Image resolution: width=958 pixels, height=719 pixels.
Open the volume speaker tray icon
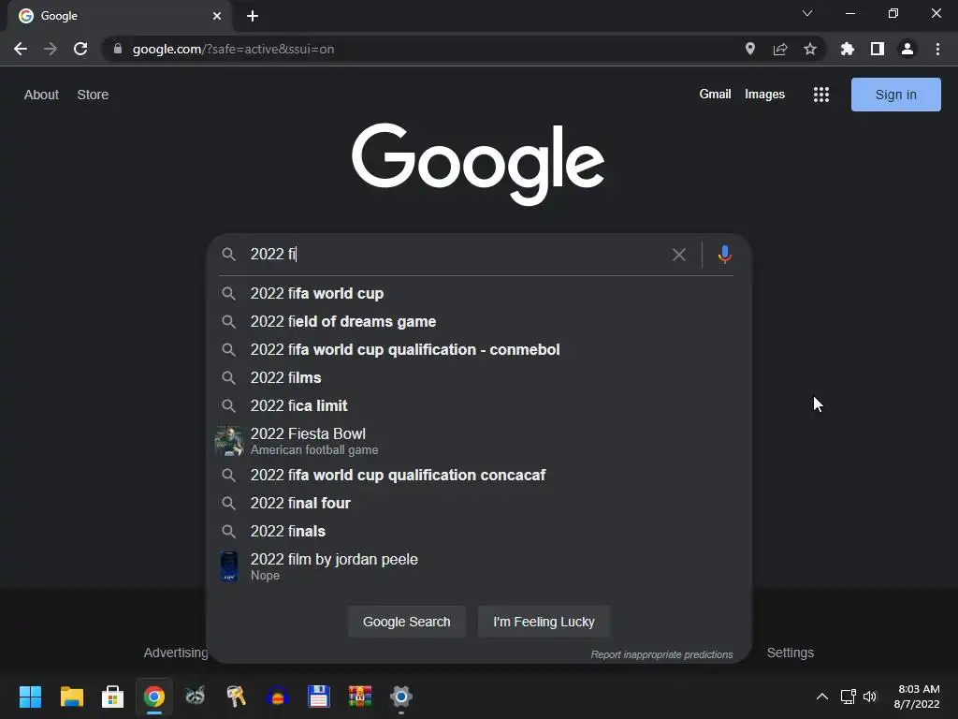click(x=870, y=697)
